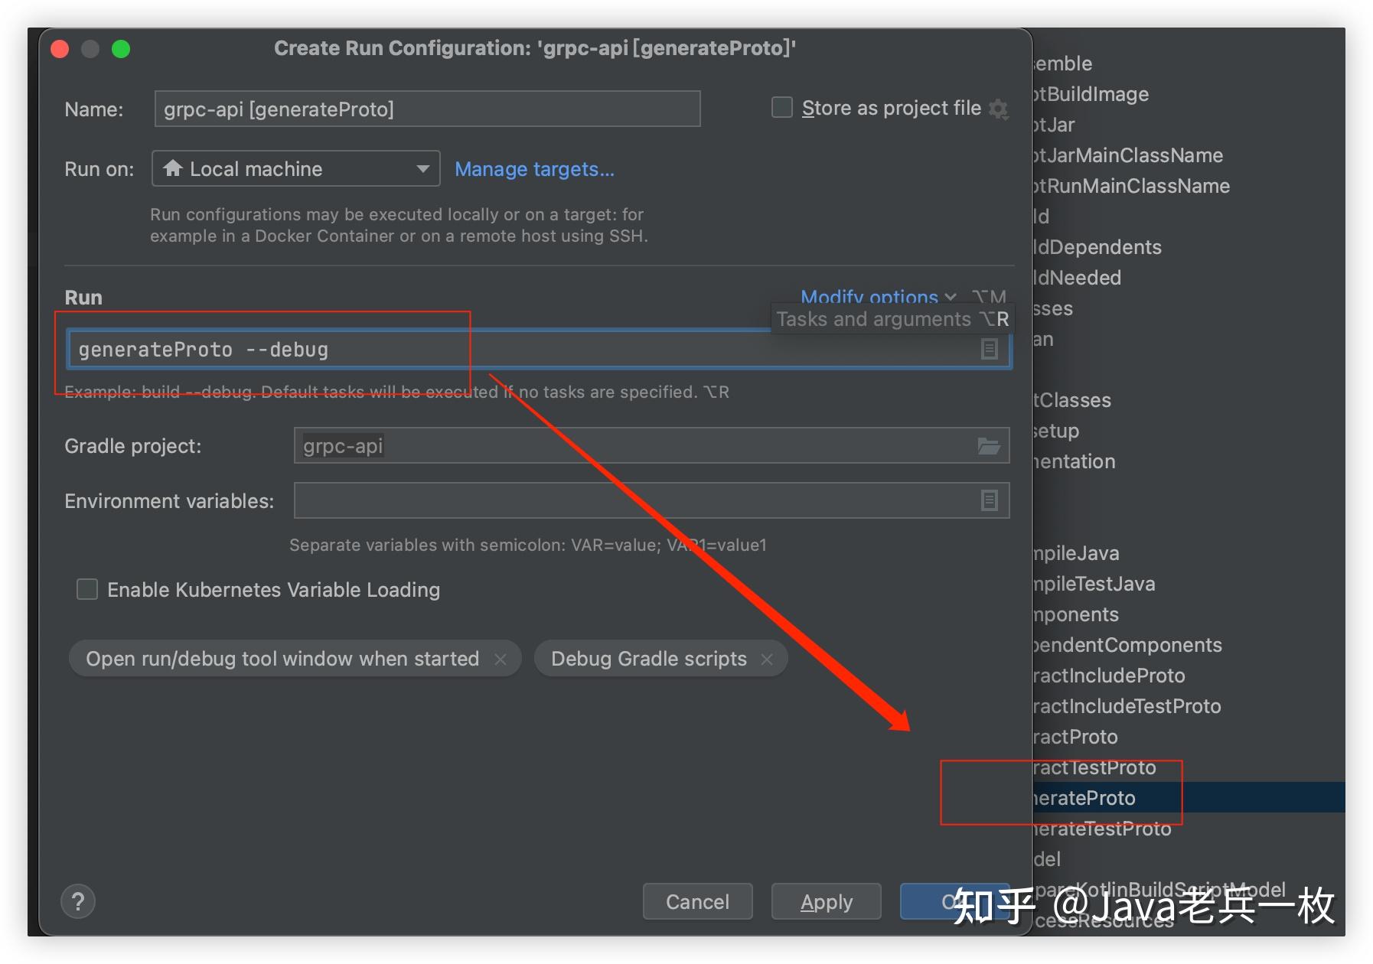Remove the Open run/debug tool window tag
1373x964 pixels.
[501, 658]
